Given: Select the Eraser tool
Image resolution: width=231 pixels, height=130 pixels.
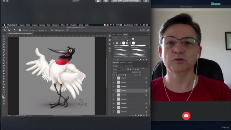Looking at the screenshot, I should pyautogui.click(x=4, y=66).
